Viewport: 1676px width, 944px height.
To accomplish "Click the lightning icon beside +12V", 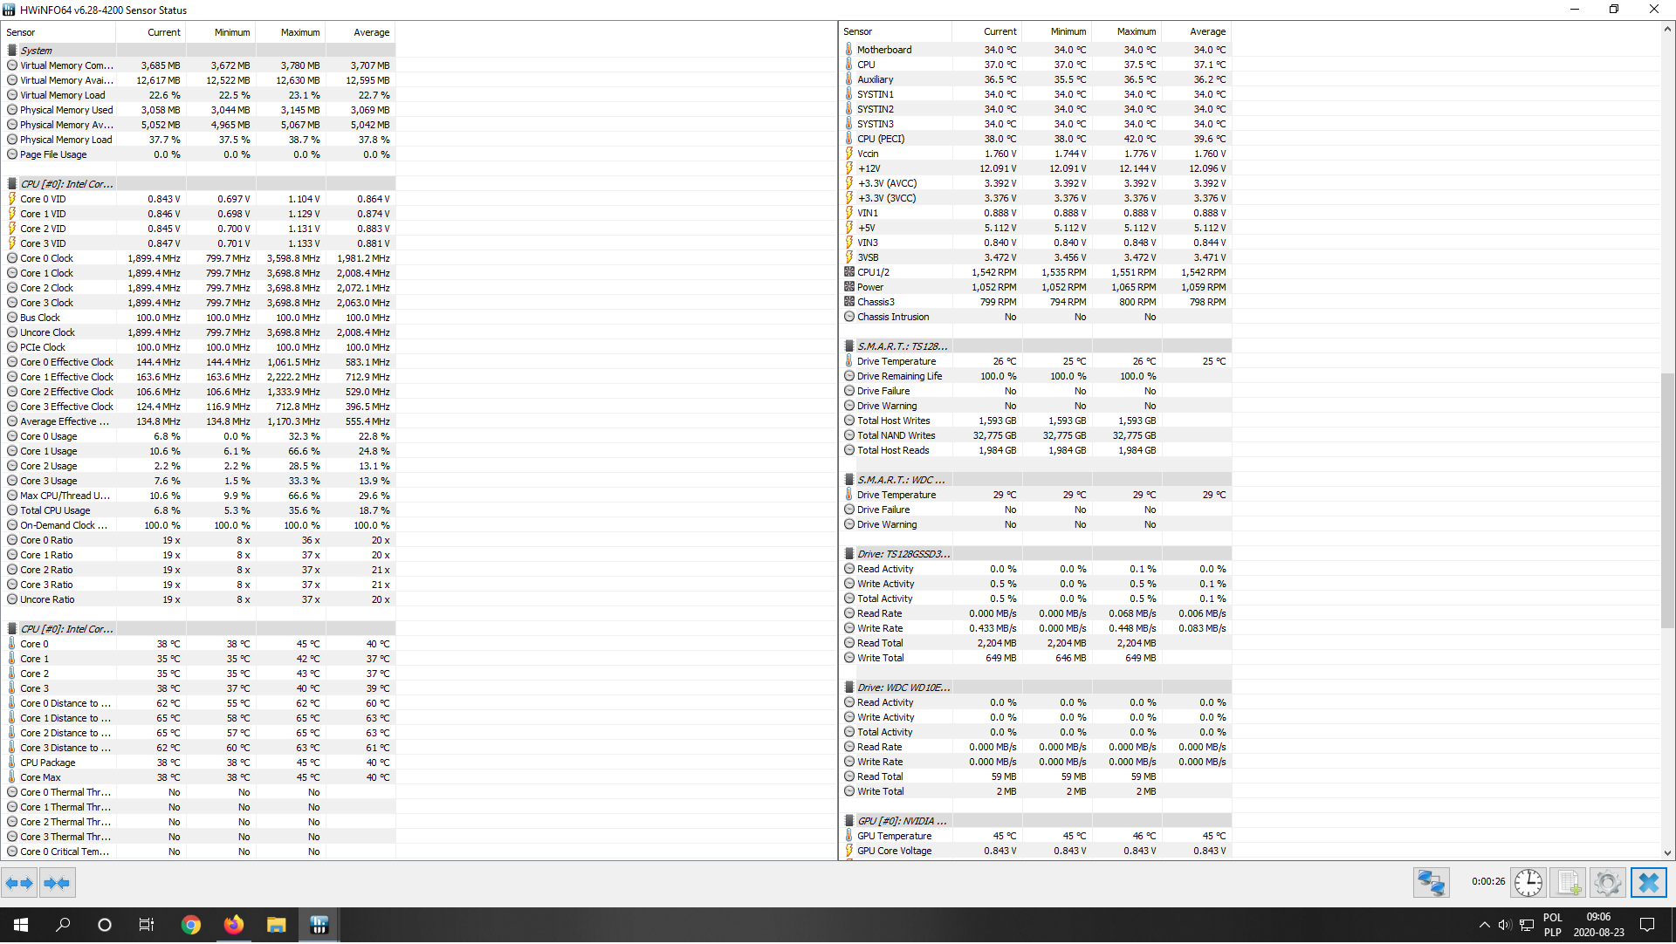I will click(848, 168).
